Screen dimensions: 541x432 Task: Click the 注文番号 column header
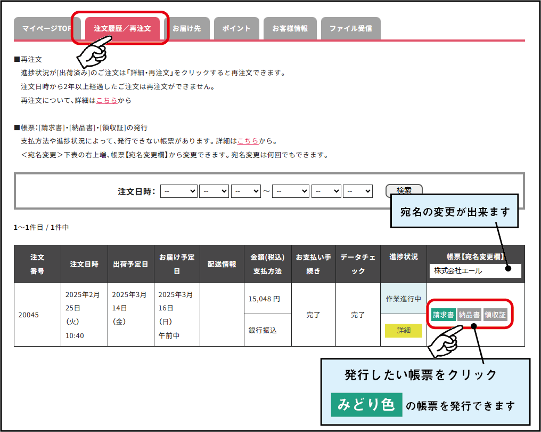coord(37,265)
